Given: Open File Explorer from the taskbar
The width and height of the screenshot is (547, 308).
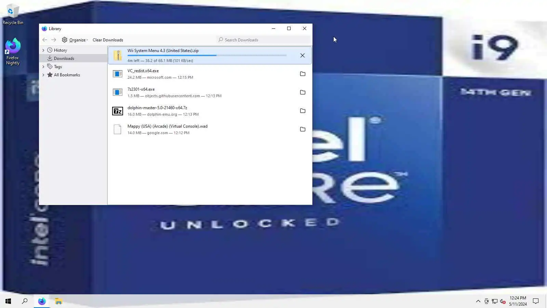Looking at the screenshot, I should point(58,301).
